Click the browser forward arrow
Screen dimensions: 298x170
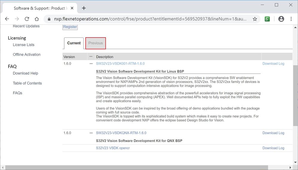(17, 19)
